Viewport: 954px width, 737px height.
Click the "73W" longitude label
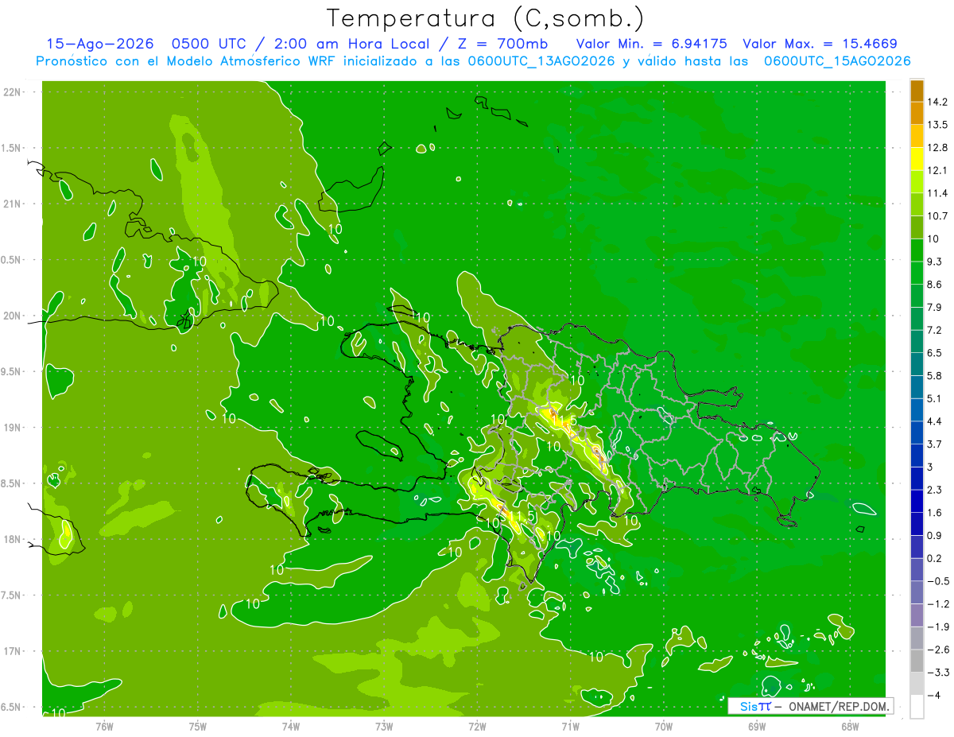point(384,726)
